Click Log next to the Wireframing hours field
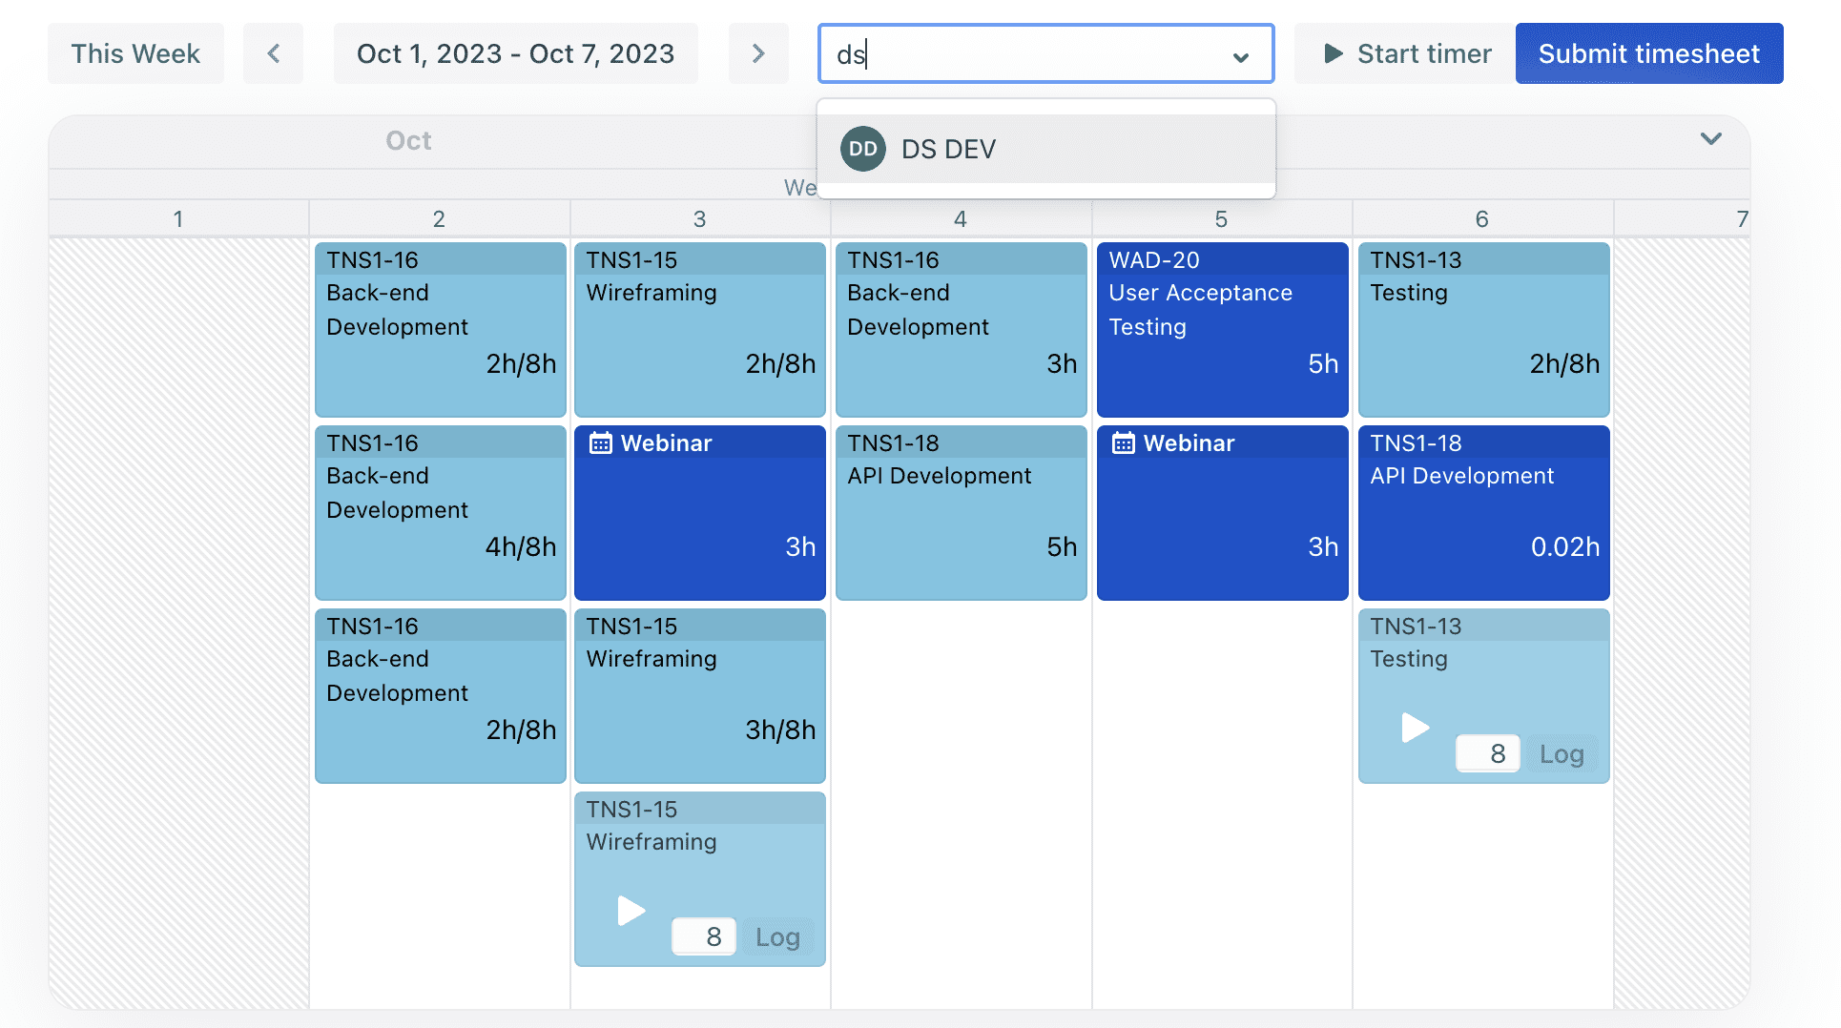This screenshot has height=1028, width=1841. 778,936
